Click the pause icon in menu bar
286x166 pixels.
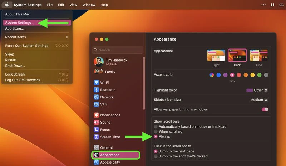pos(272,5)
